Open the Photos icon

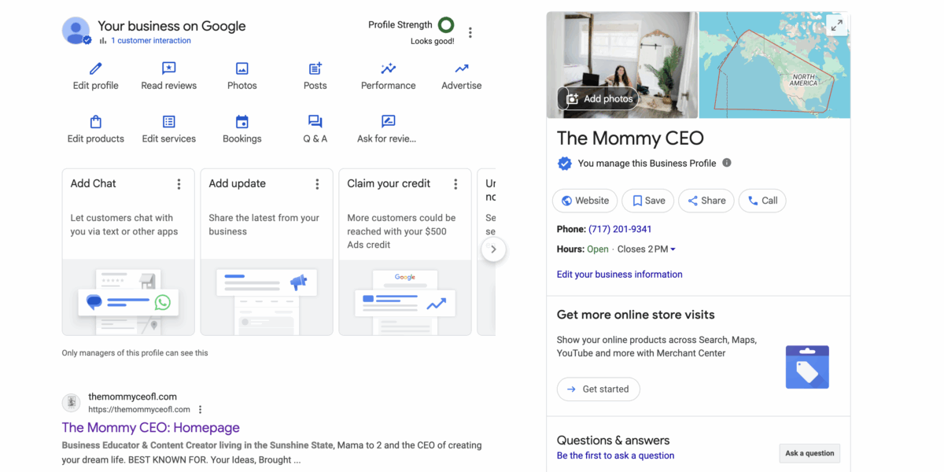(x=242, y=69)
